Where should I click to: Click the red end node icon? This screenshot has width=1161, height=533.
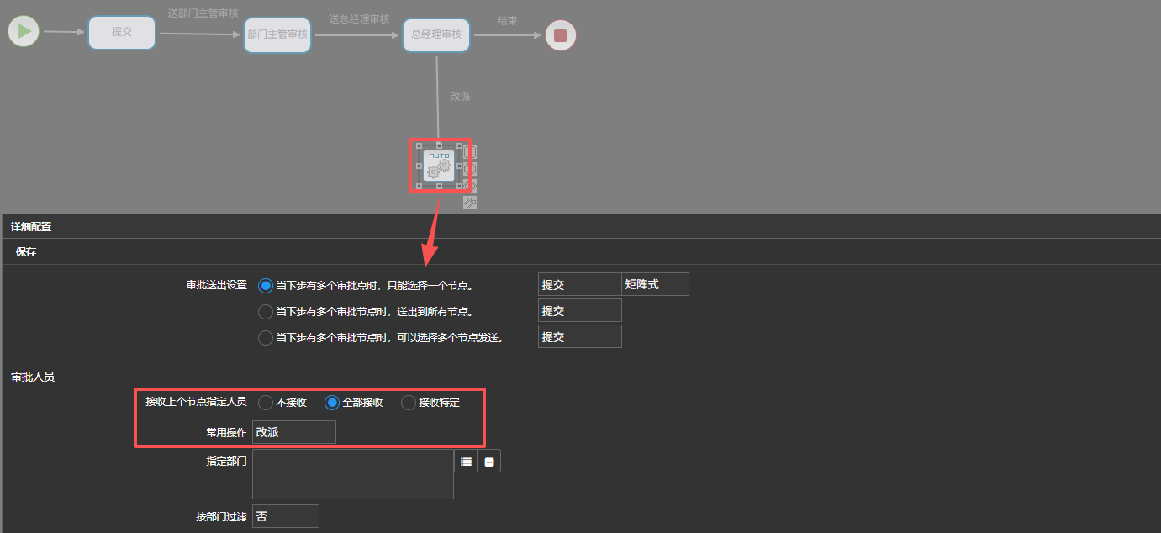pyautogui.click(x=561, y=35)
